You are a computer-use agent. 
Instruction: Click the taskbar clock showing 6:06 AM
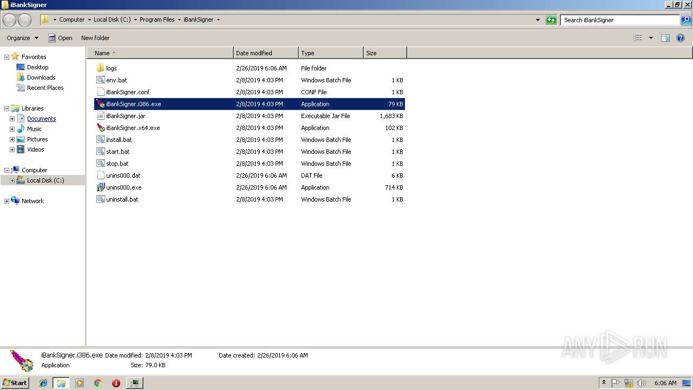[x=665, y=383]
